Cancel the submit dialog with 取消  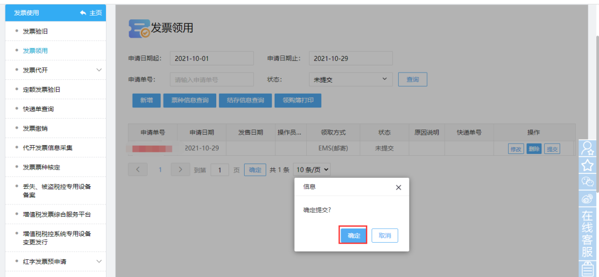385,235
